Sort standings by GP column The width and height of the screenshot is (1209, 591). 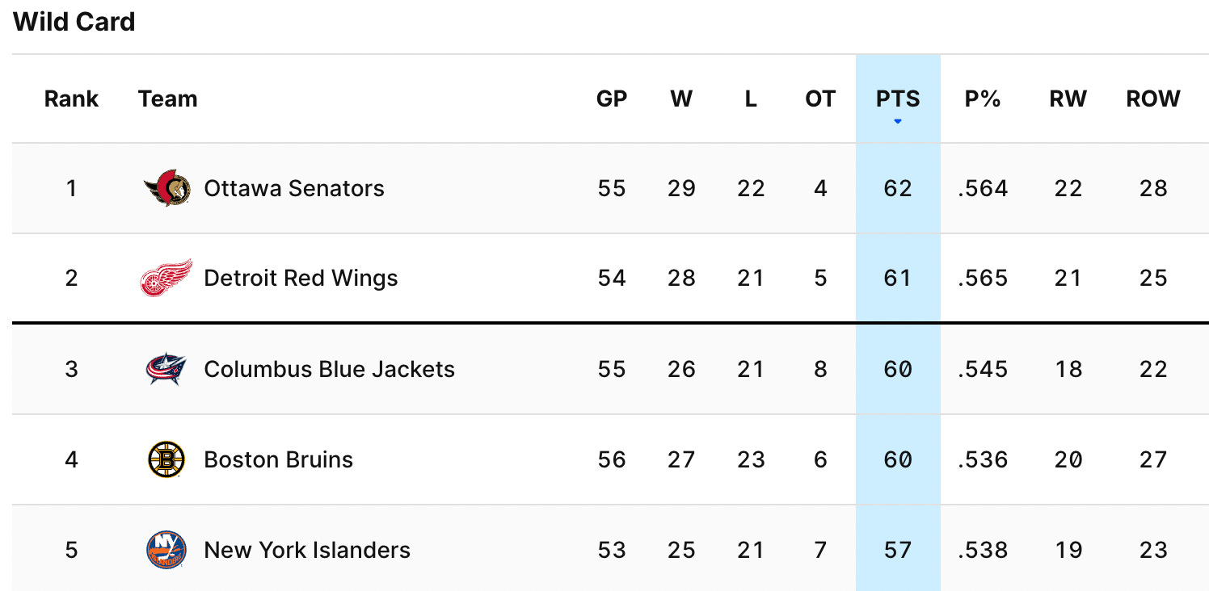(612, 99)
